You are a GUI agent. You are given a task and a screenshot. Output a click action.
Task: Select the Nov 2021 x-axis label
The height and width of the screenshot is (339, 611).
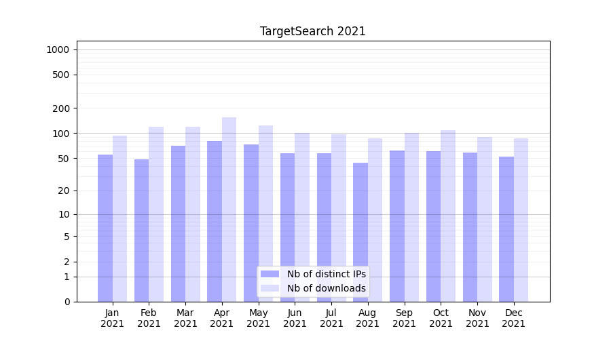(477, 318)
